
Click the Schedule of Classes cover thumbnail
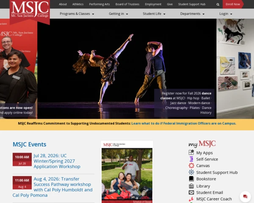tap(127, 172)
